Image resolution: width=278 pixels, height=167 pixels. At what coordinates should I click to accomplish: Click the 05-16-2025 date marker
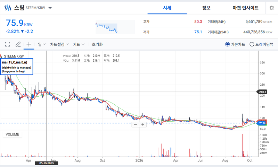(47, 163)
